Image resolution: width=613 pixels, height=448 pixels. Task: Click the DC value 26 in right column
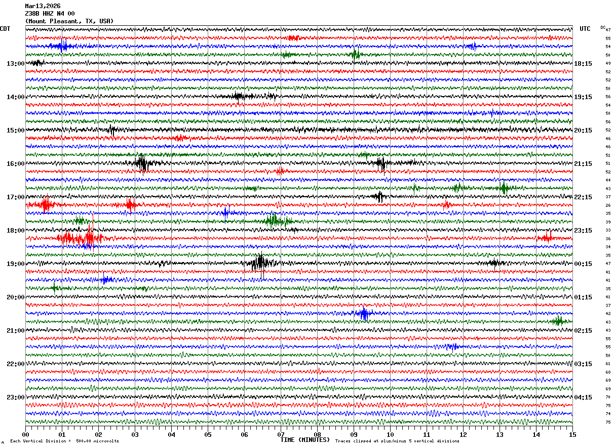coord(608,205)
